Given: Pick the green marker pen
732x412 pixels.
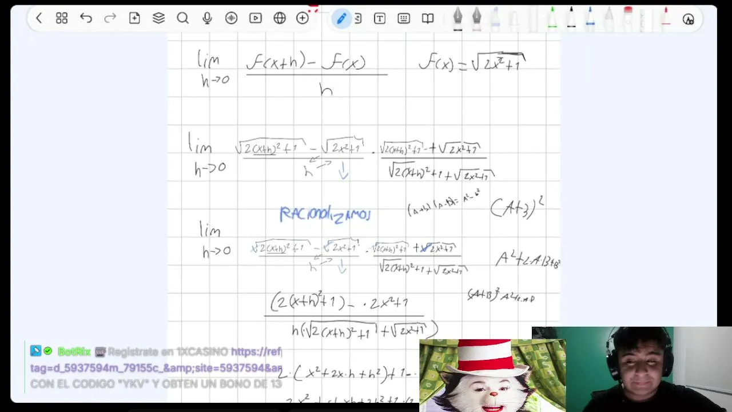Looking at the screenshot, I should (552, 18).
